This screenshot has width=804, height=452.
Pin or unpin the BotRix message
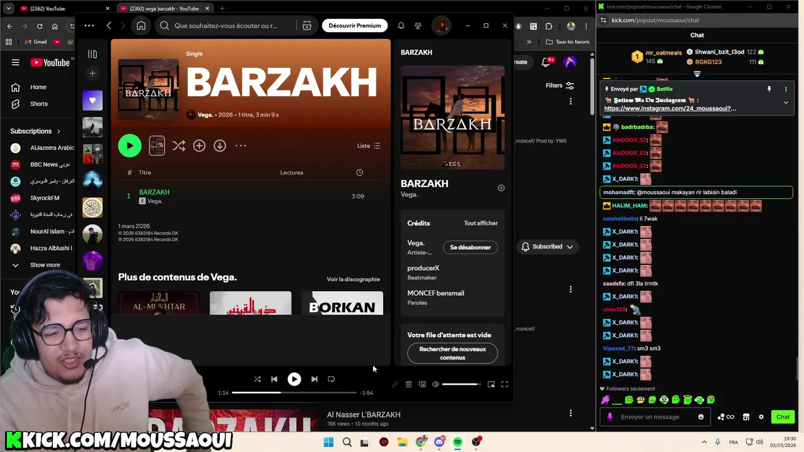pos(769,89)
